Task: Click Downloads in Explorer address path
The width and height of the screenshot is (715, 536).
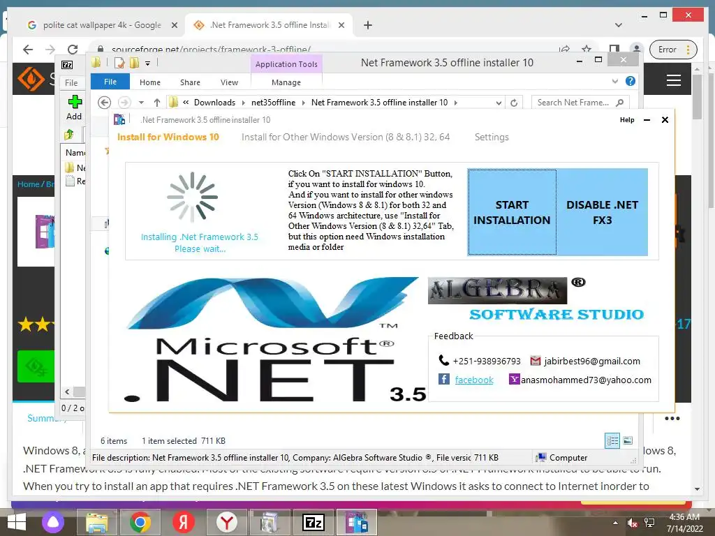Action: pyautogui.click(x=214, y=103)
